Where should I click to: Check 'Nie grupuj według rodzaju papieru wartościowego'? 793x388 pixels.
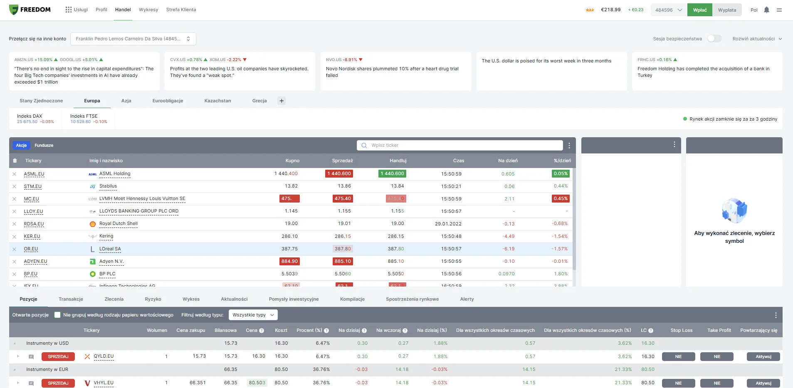point(58,315)
